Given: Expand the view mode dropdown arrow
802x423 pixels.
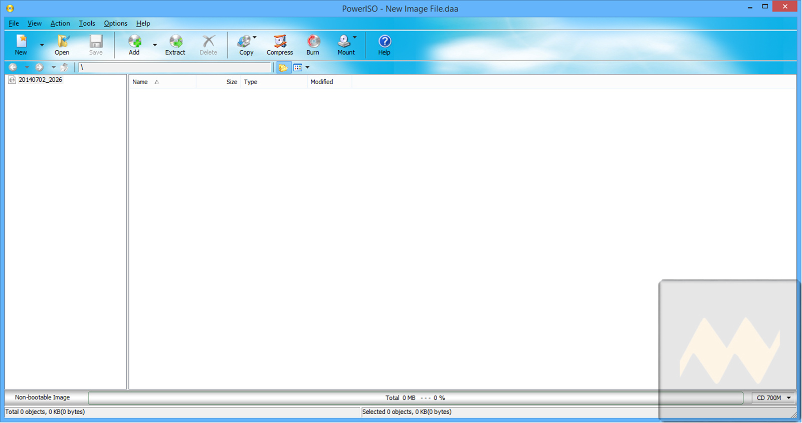Looking at the screenshot, I should tap(307, 68).
